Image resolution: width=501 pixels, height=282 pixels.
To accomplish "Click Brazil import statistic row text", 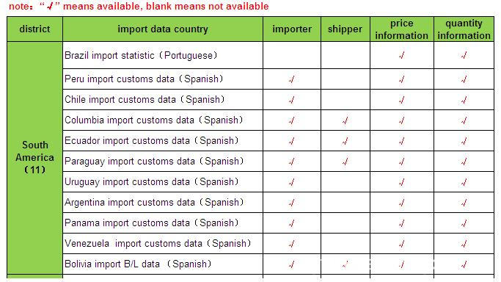I will coord(141,55).
